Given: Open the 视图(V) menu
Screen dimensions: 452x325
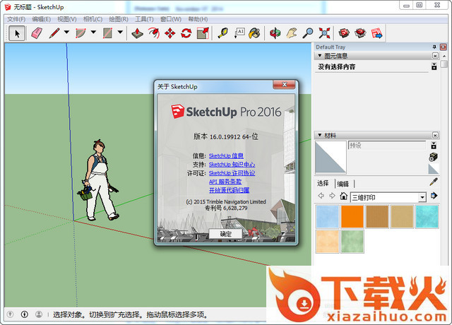Looking at the screenshot, I should tap(67, 19).
